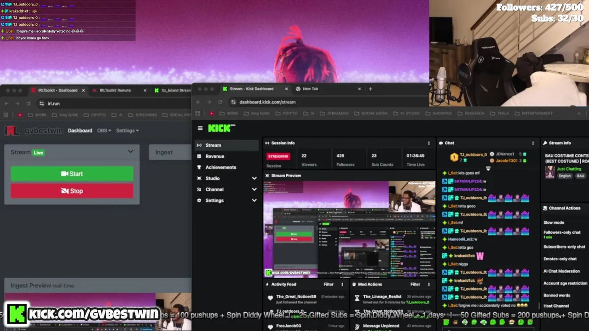The image size is (589, 331).
Task: Toggle Account age restriction
Action: click(566, 284)
